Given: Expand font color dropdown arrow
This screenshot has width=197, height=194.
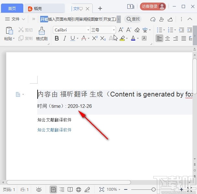Looking at the screenshot, I should pyautogui.click(x=138, y=38).
